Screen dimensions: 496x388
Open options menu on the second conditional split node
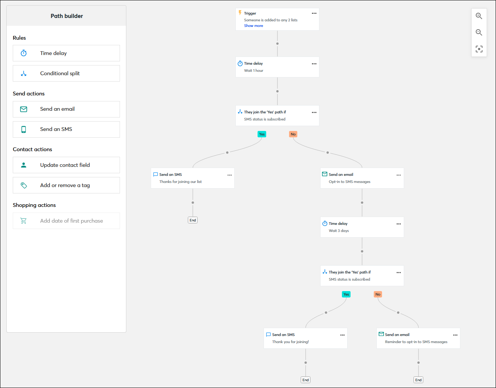point(399,272)
